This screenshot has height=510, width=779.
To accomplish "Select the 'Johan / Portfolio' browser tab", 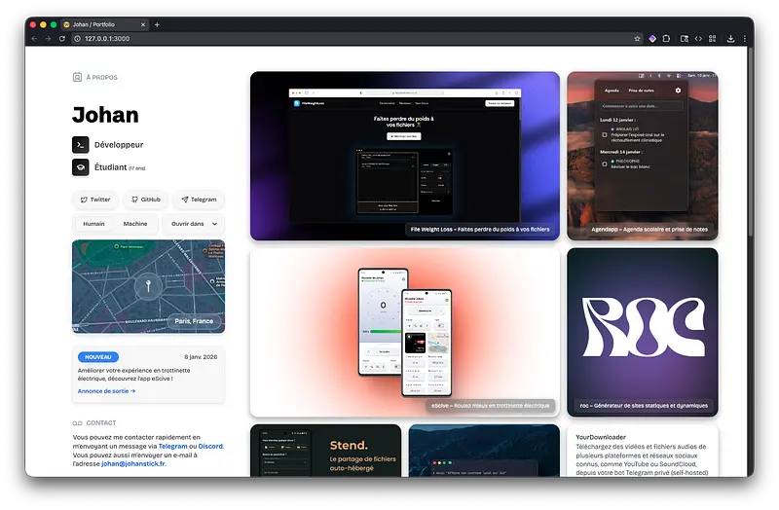I will pyautogui.click(x=102, y=24).
